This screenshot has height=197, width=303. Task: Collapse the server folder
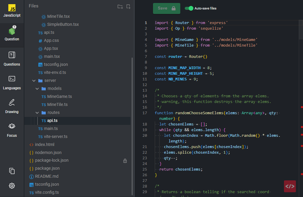click(x=34, y=80)
